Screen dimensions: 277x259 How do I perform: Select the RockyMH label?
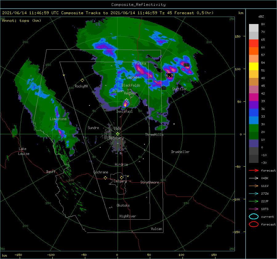[x=81, y=86]
